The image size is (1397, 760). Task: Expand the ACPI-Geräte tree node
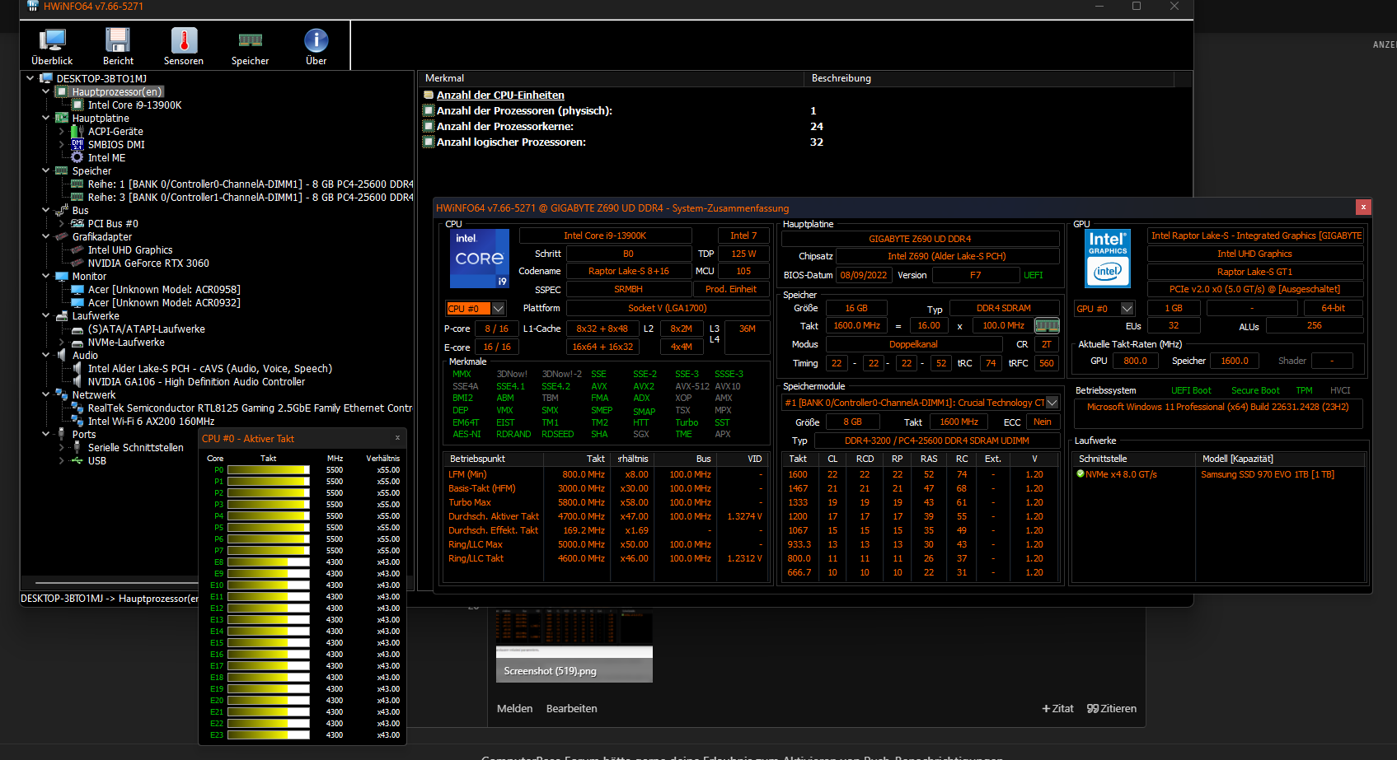pos(62,131)
